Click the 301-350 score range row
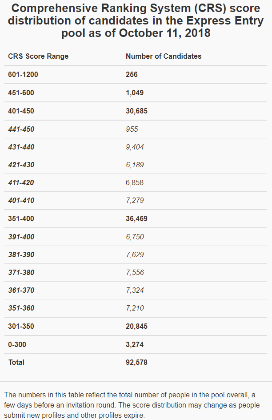The image size is (272, 420). pyautogui.click(x=21, y=326)
